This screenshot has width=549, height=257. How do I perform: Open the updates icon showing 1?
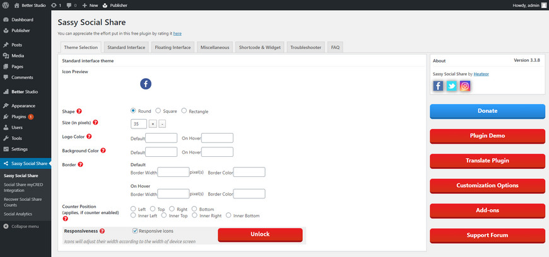coord(56,5)
